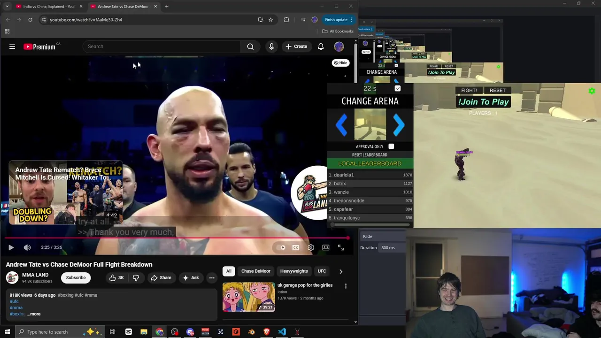Click the FIGHT! button in game
The height and width of the screenshot is (338, 601).
(x=469, y=90)
